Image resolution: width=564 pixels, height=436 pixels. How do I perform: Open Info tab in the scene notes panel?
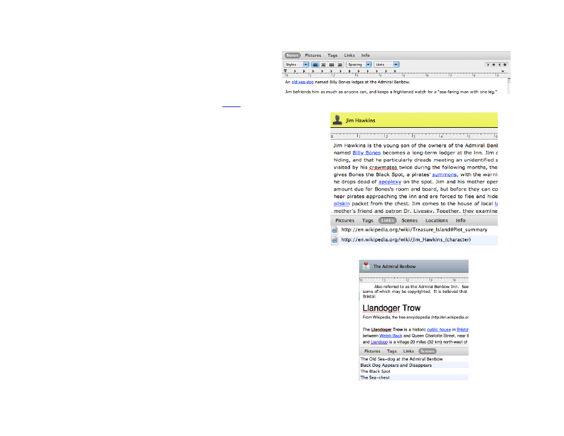[365, 56]
